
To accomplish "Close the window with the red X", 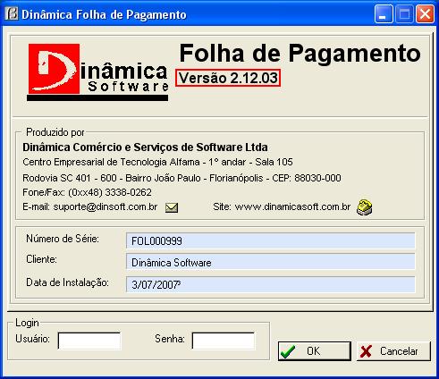I will point(425,14).
